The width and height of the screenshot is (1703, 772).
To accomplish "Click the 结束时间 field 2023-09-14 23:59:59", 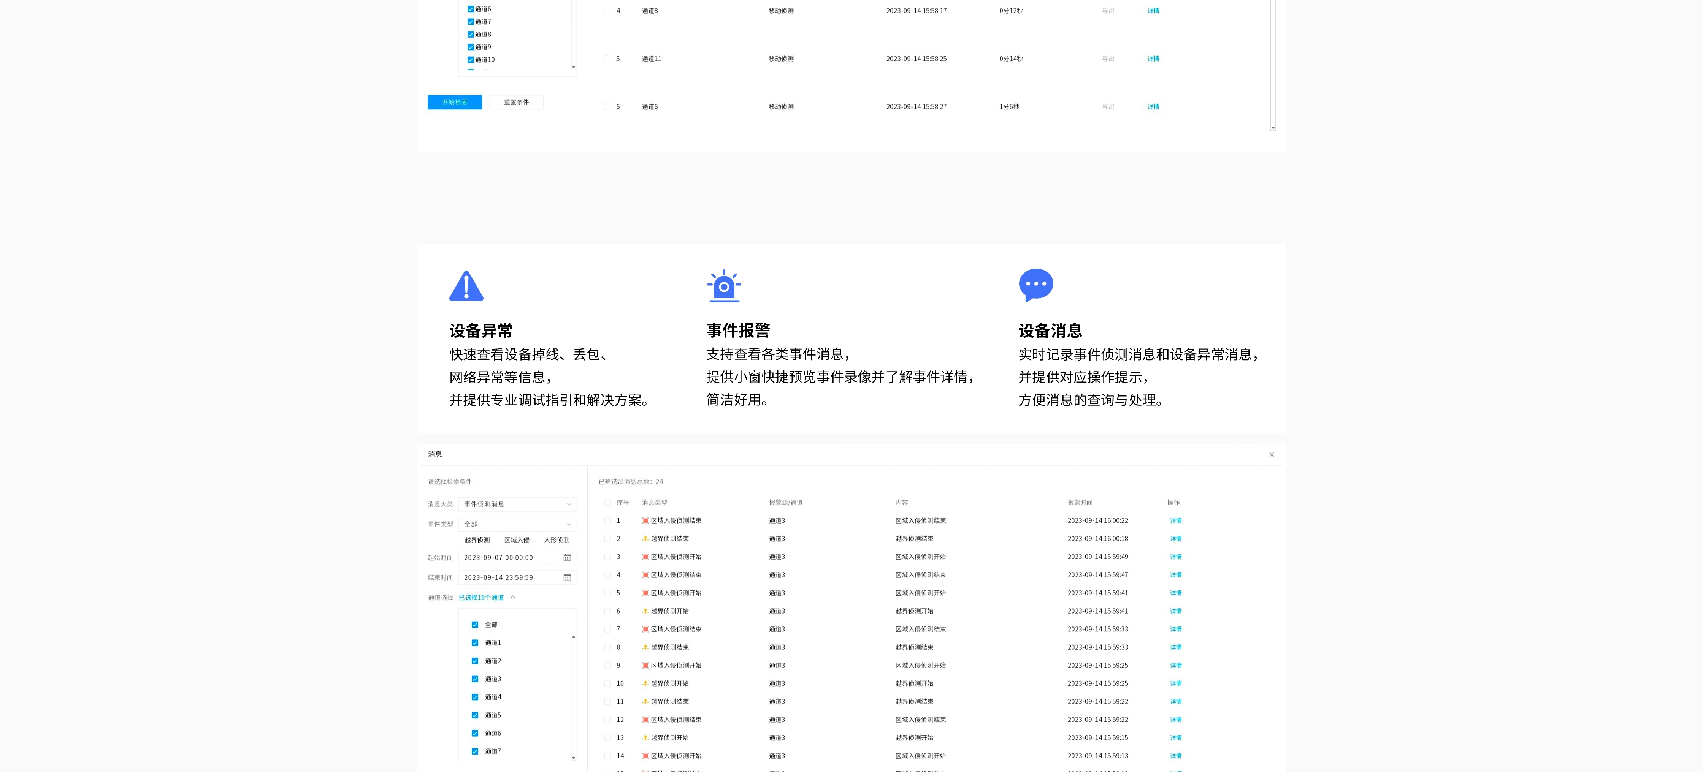I will pyautogui.click(x=517, y=578).
